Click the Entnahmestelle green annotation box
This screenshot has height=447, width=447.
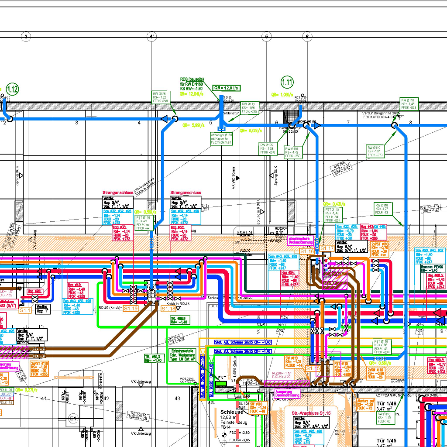185,356
